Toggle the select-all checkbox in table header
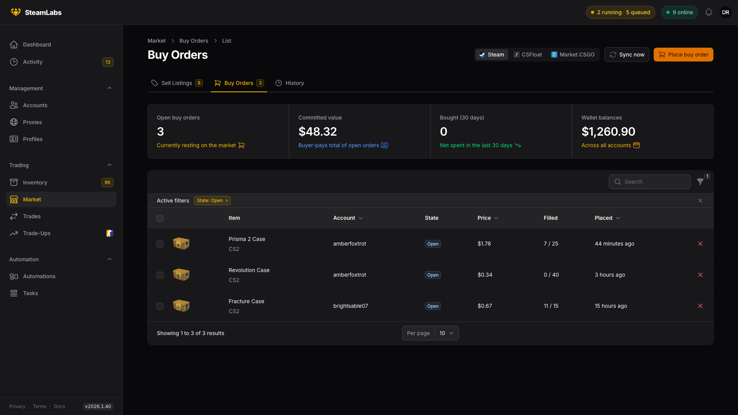 [160, 218]
